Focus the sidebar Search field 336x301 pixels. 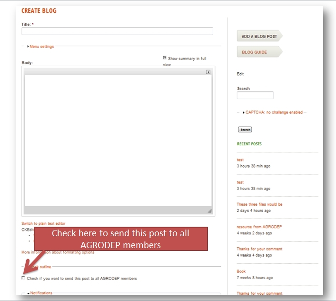coord(255,95)
